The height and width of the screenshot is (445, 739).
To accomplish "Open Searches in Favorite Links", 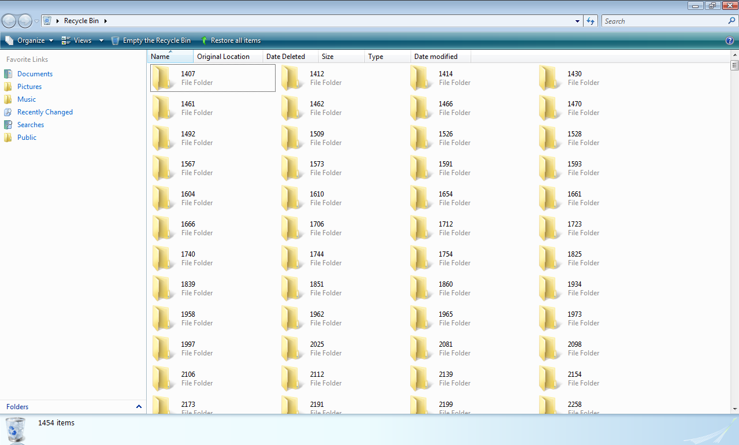I will [x=30, y=124].
